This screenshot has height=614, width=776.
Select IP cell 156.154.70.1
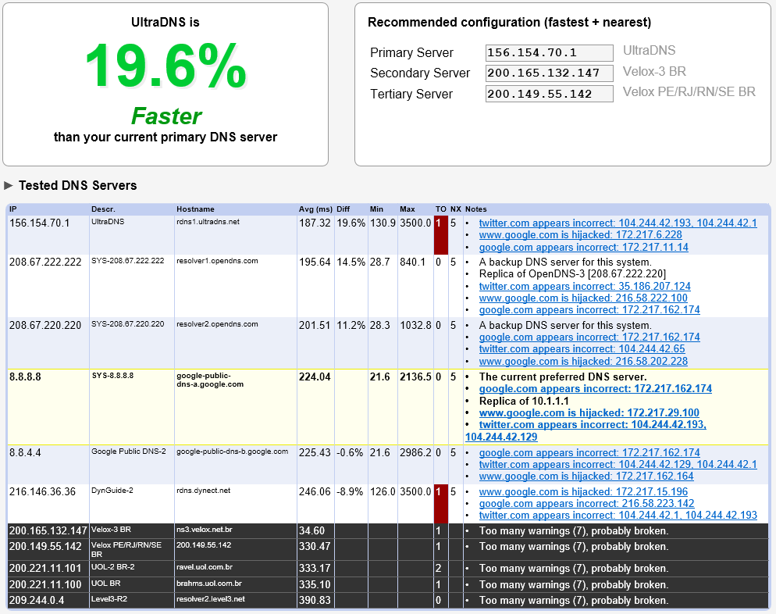39,223
